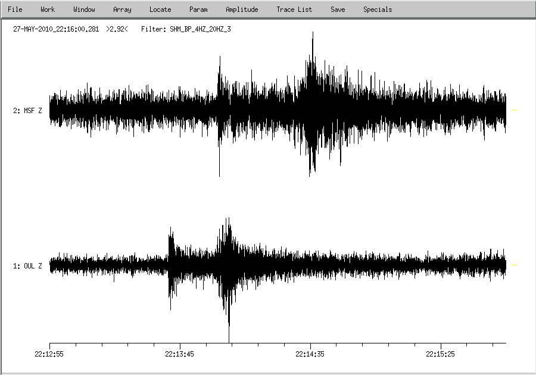Open the Locate menu
Viewport: 536px width, 375px height.
click(160, 10)
